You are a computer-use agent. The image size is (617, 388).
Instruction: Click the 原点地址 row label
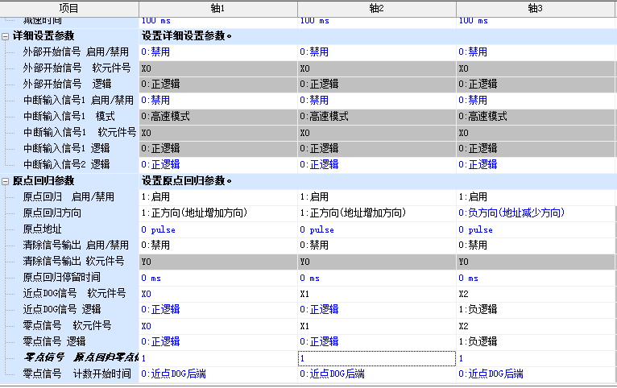tap(42, 229)
